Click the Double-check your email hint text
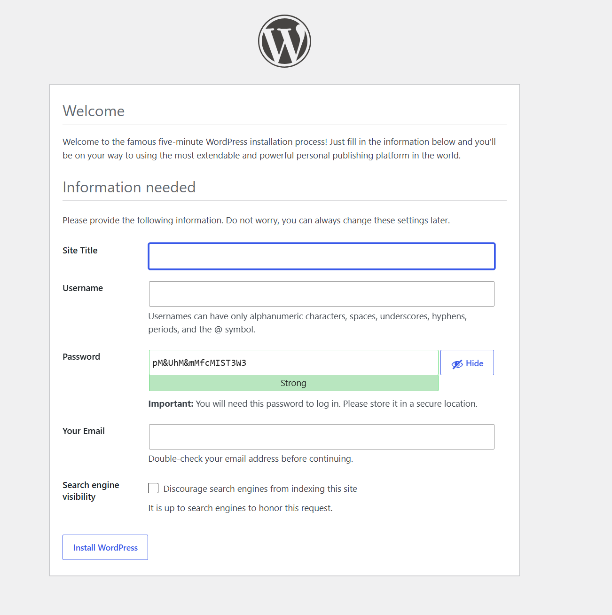This screenshot has width=612, height=615. (251, 459)
